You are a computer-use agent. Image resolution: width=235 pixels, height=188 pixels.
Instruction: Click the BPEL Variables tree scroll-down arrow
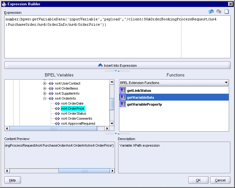[112, 123]
